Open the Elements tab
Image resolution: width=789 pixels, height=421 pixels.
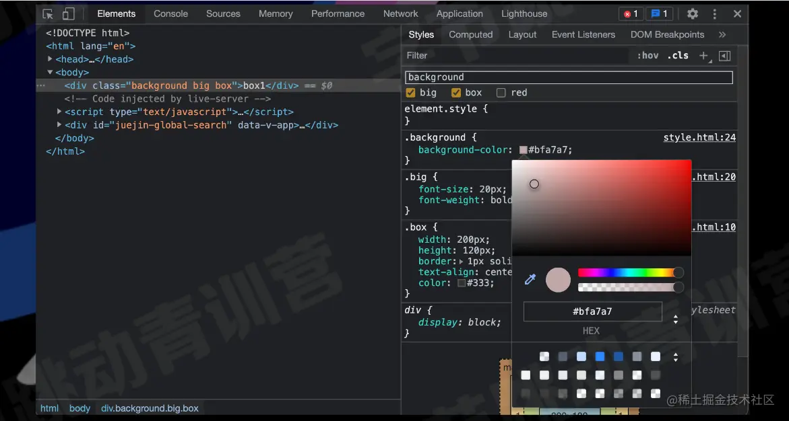pos(117,14)
